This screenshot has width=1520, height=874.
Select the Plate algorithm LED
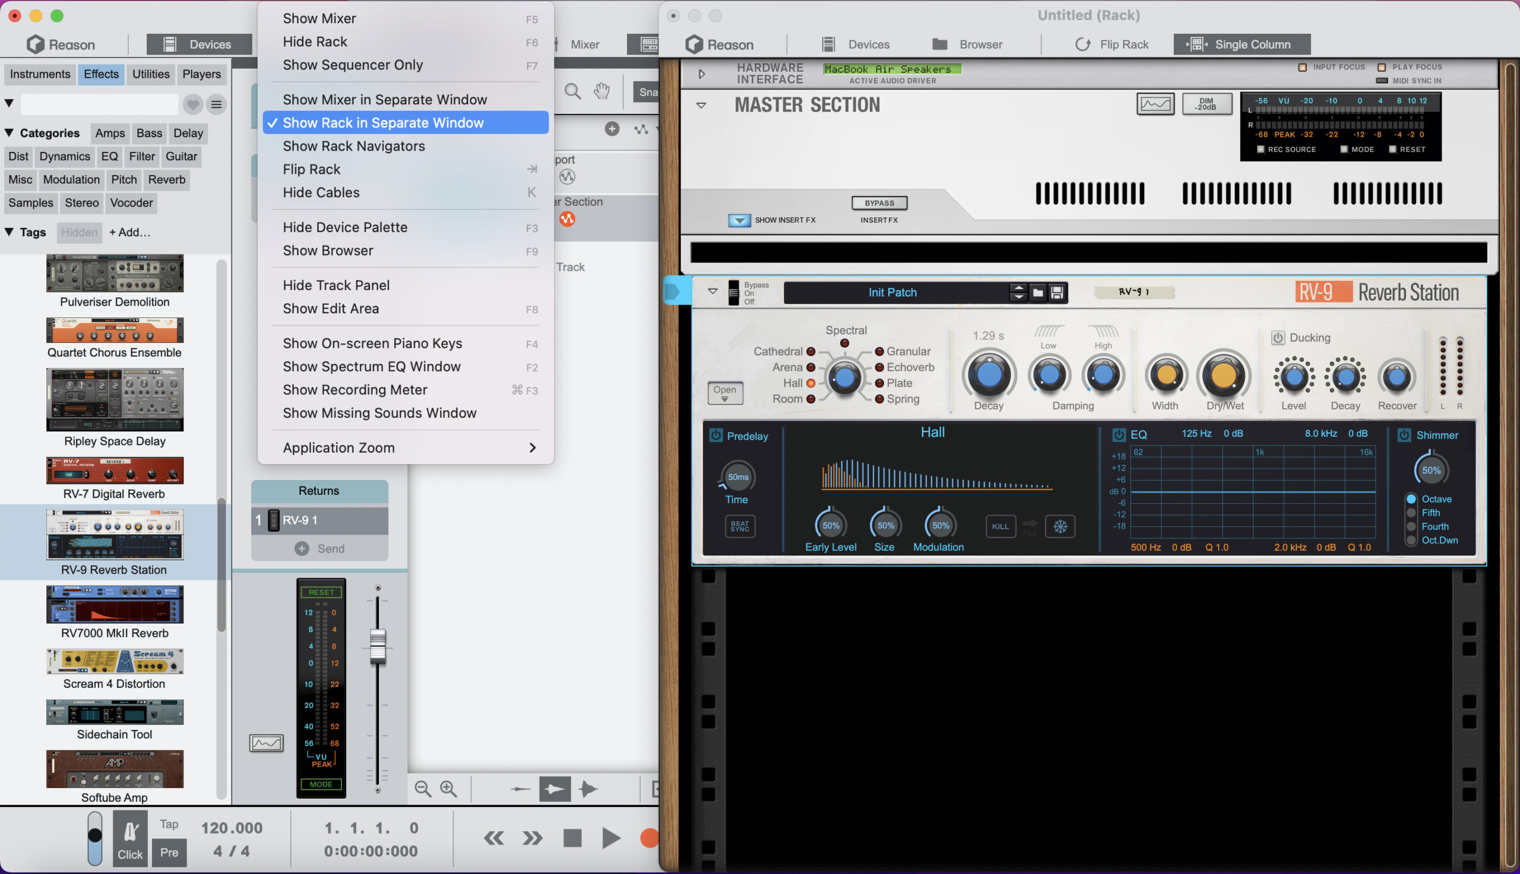pos(879,383)
